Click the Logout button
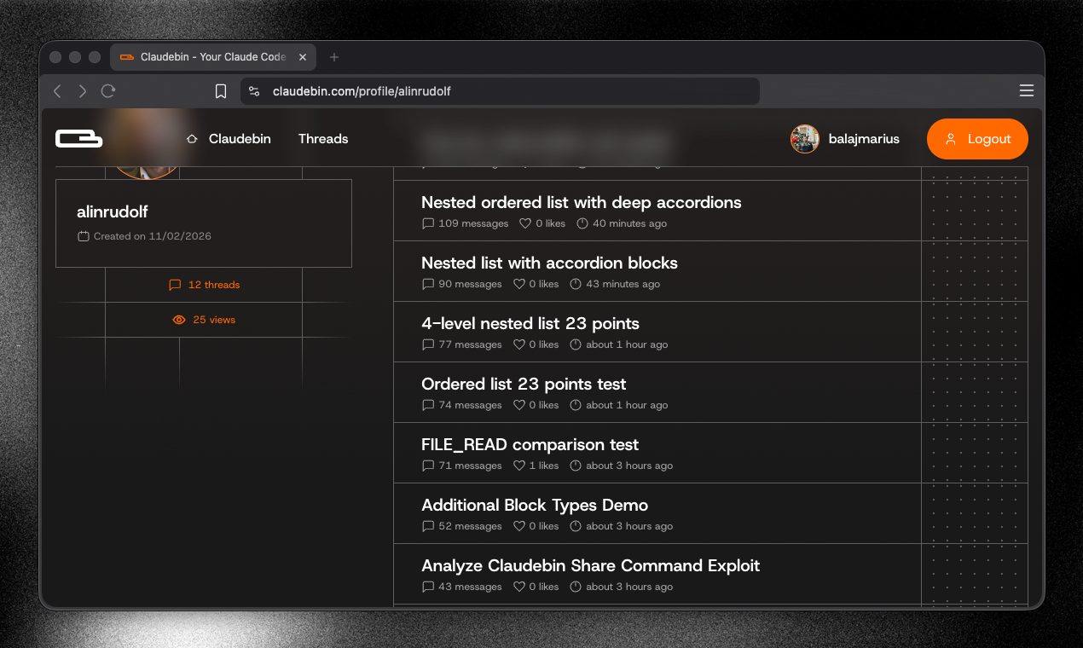This screenshot has height=648, width=1083. (977, 139)
